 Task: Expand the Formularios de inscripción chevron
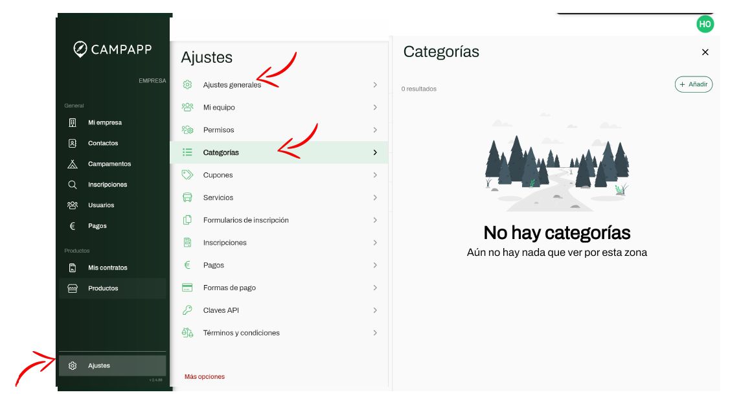pos(375,220)
